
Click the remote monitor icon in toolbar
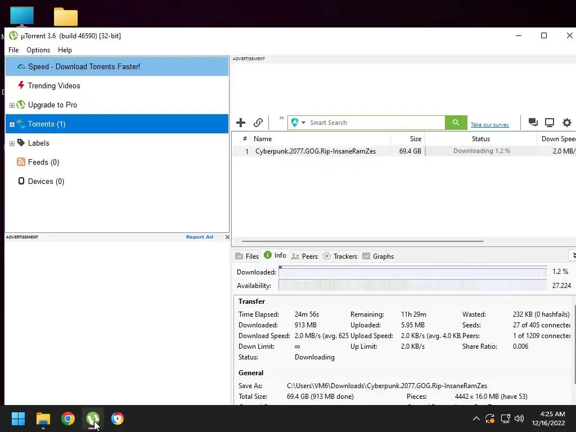(x=550, y=122)
